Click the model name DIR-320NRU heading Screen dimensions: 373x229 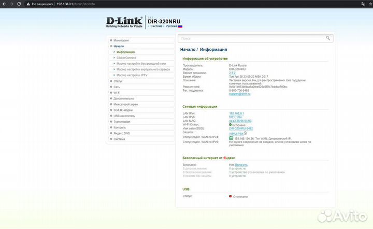pos(164,21)
